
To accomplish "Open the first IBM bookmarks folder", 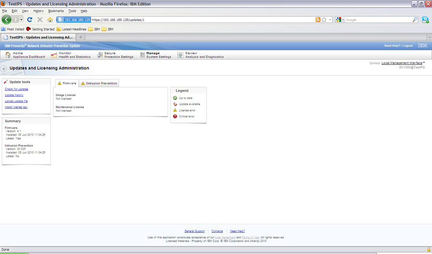I will point(94,29).
